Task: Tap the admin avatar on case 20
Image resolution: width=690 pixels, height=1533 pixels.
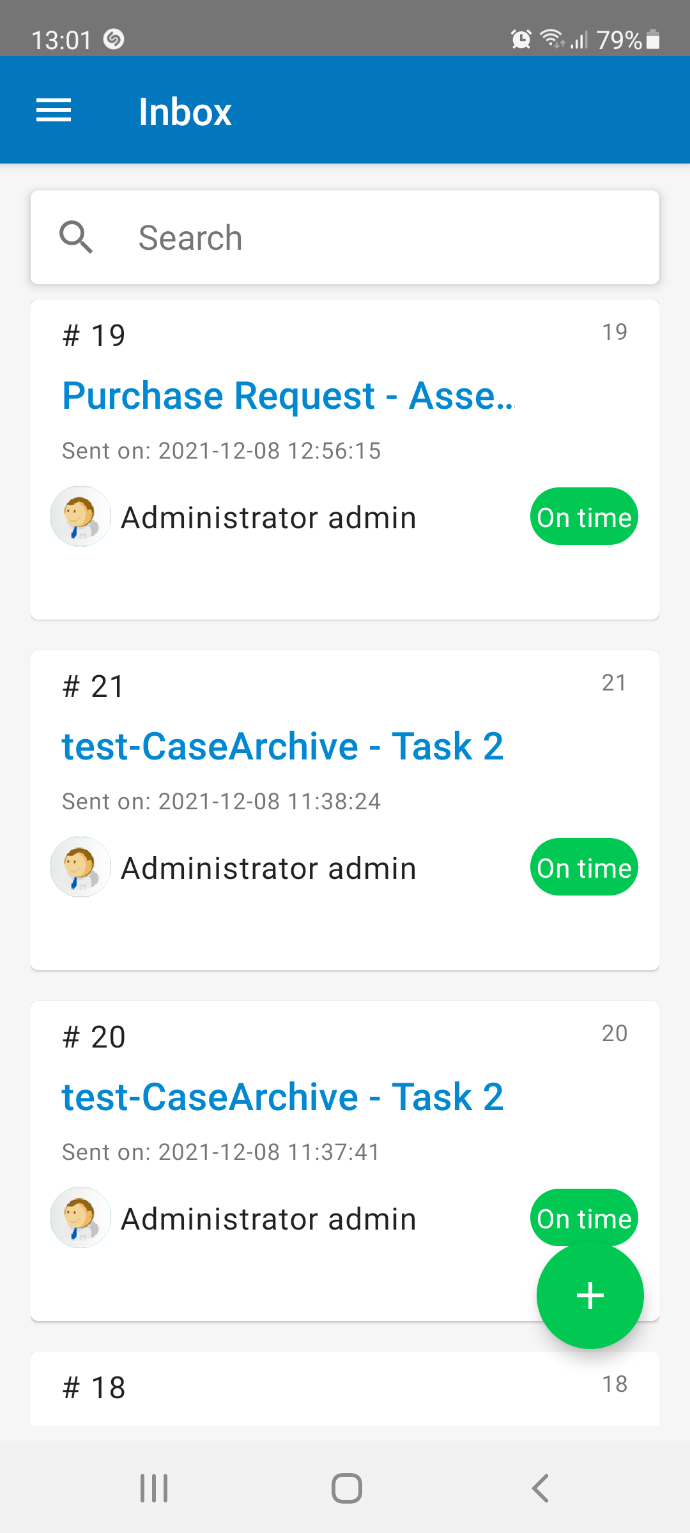Action: [80, 1217]
